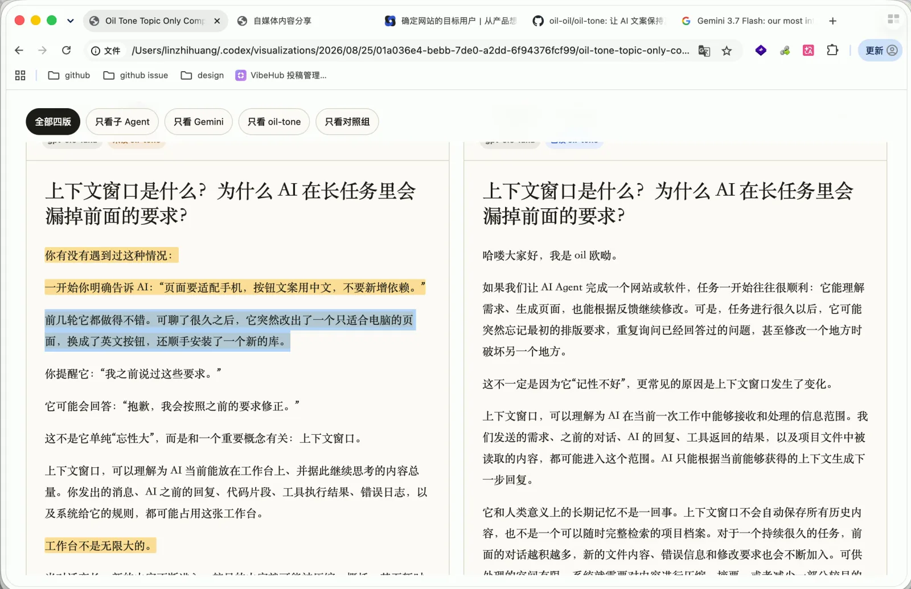Go back to the previous page
Image resolution: width=911 pixels, height=589 pixels.
pos(19,50)
